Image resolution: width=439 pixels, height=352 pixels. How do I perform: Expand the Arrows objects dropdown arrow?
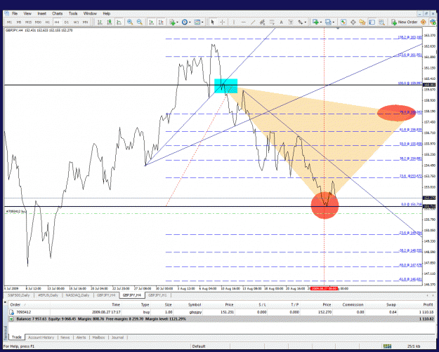coord(305,22)
